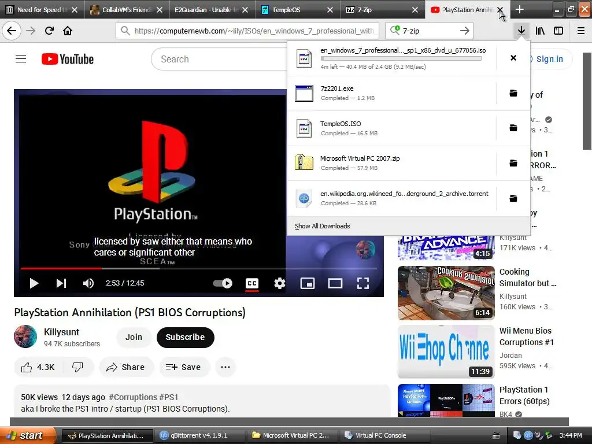Click the #PS1 hashtag in the description
The width and height of the screenshot is (592, 444).
tap(168, 397)
